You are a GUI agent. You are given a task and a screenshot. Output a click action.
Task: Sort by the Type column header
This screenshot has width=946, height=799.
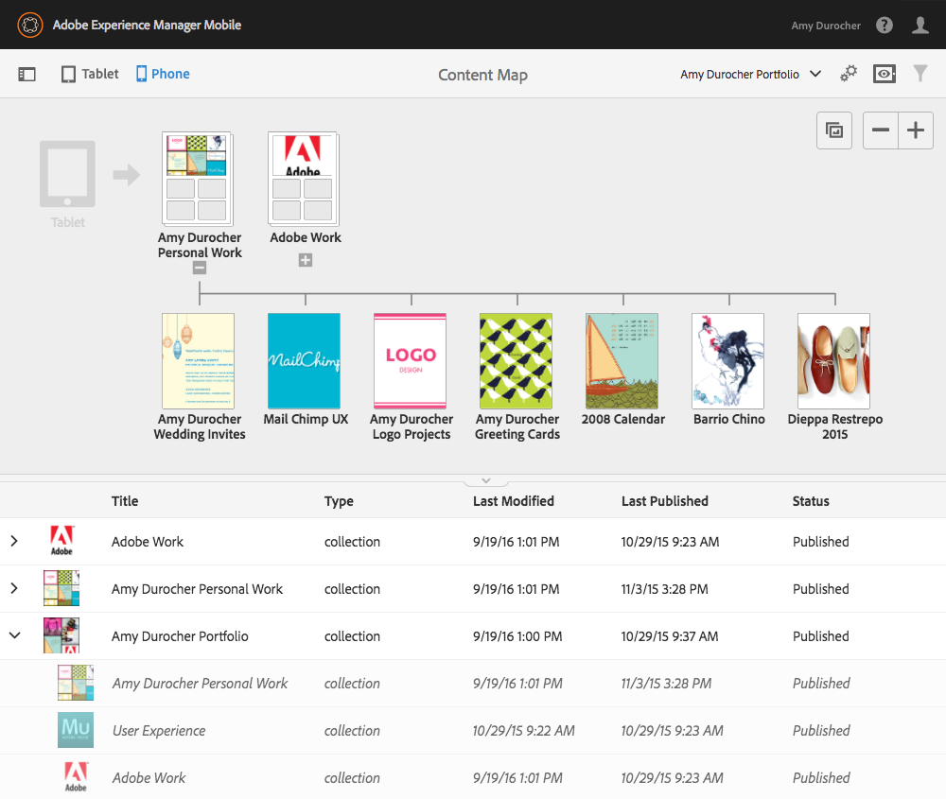pos(339,501)
